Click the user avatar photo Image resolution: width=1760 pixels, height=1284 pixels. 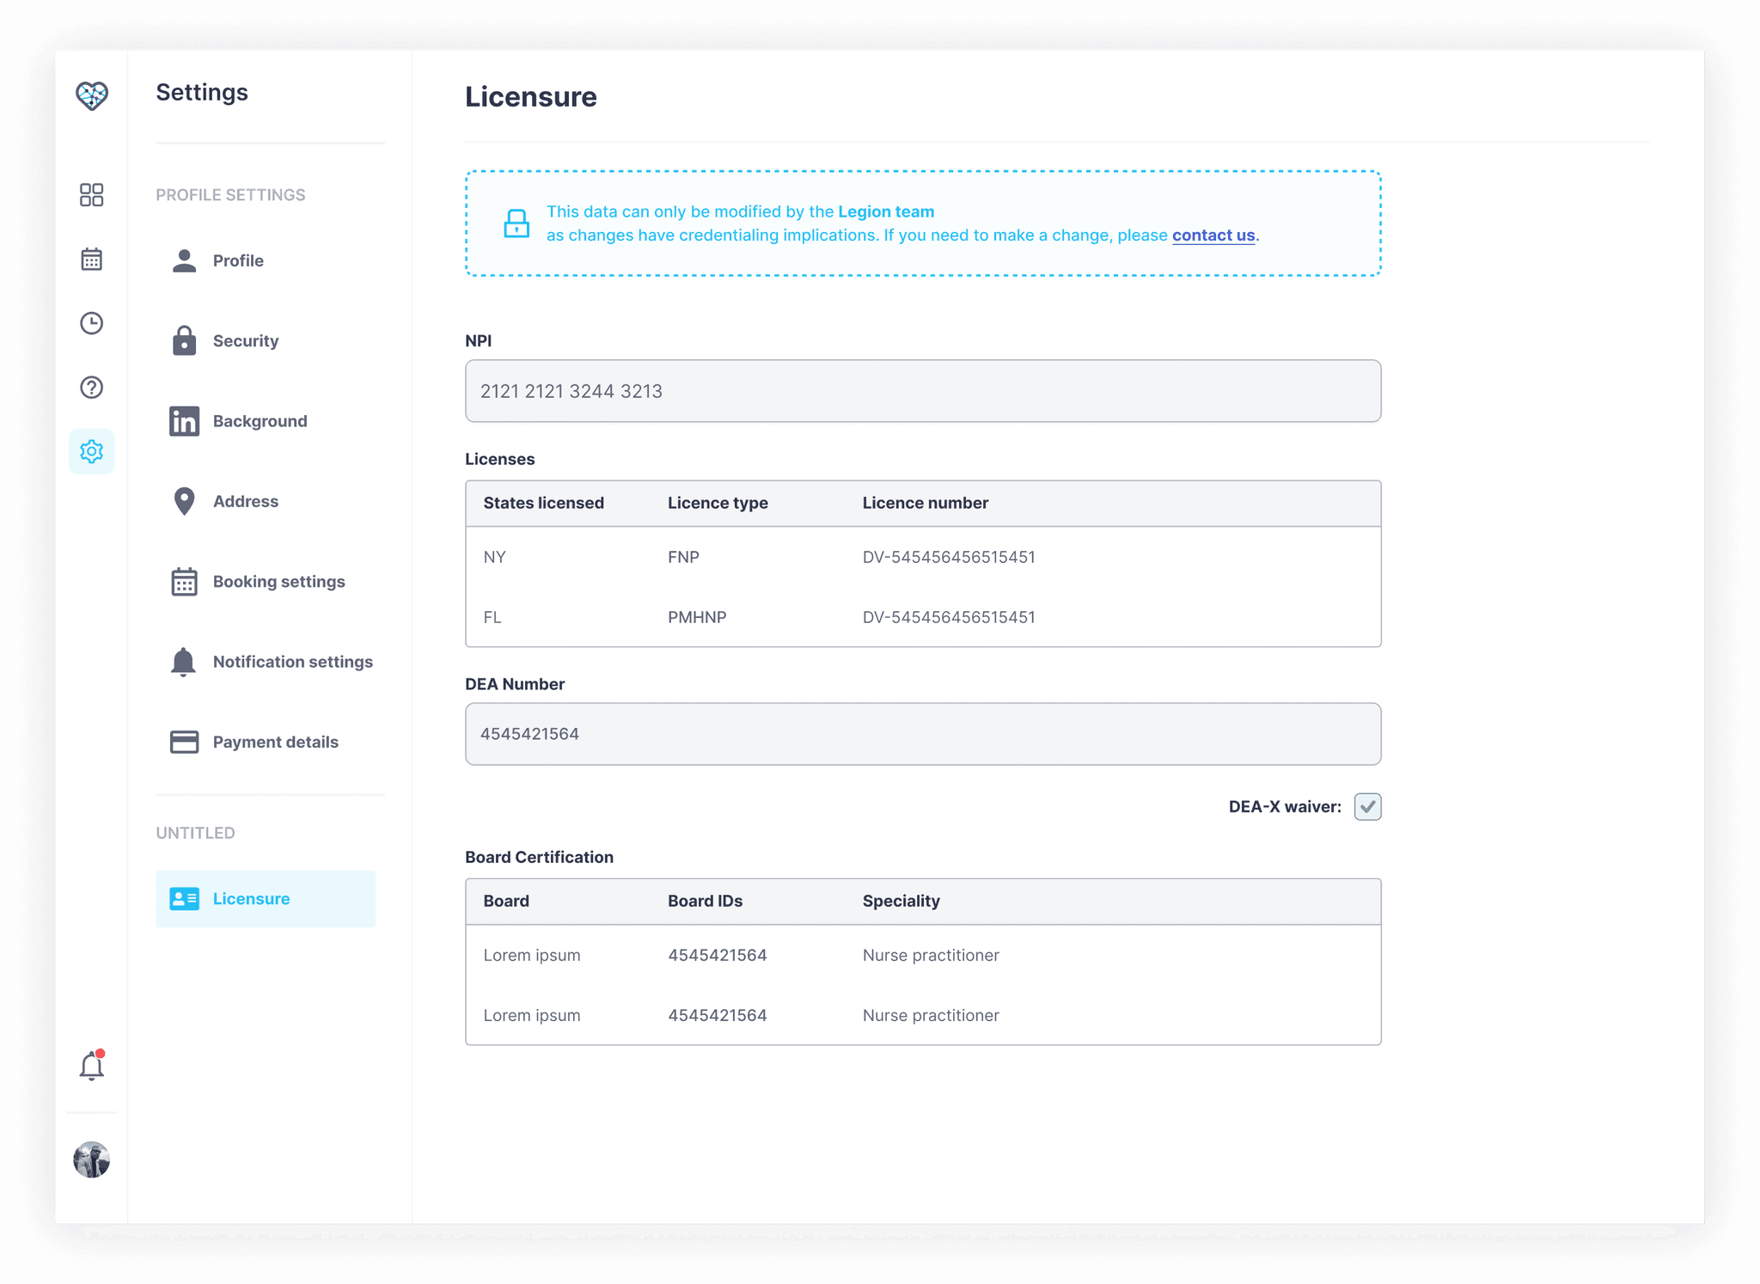coord(92,1159)
